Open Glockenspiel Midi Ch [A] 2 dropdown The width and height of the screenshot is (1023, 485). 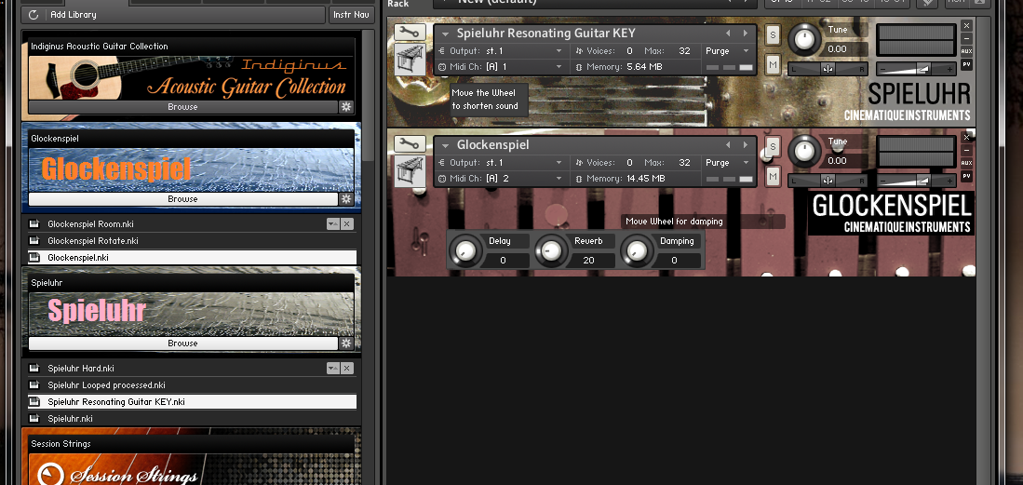(501, 178)
